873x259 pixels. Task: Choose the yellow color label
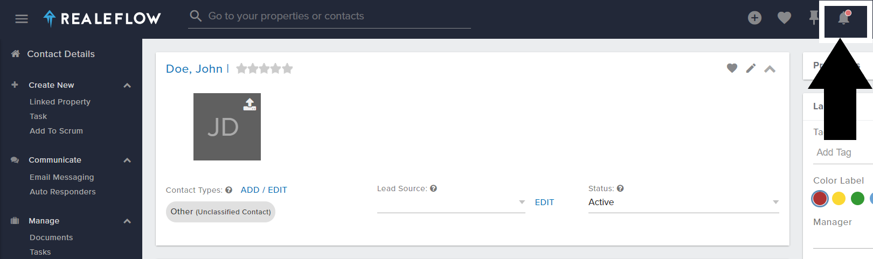point(839,199)
